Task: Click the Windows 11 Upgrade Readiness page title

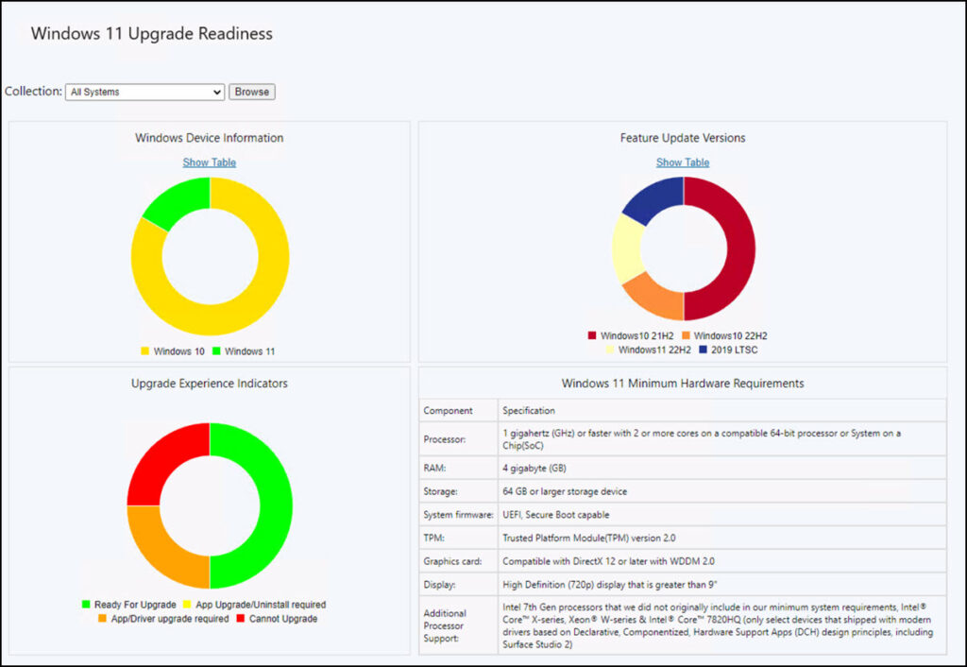Action: tap(152, 33)
